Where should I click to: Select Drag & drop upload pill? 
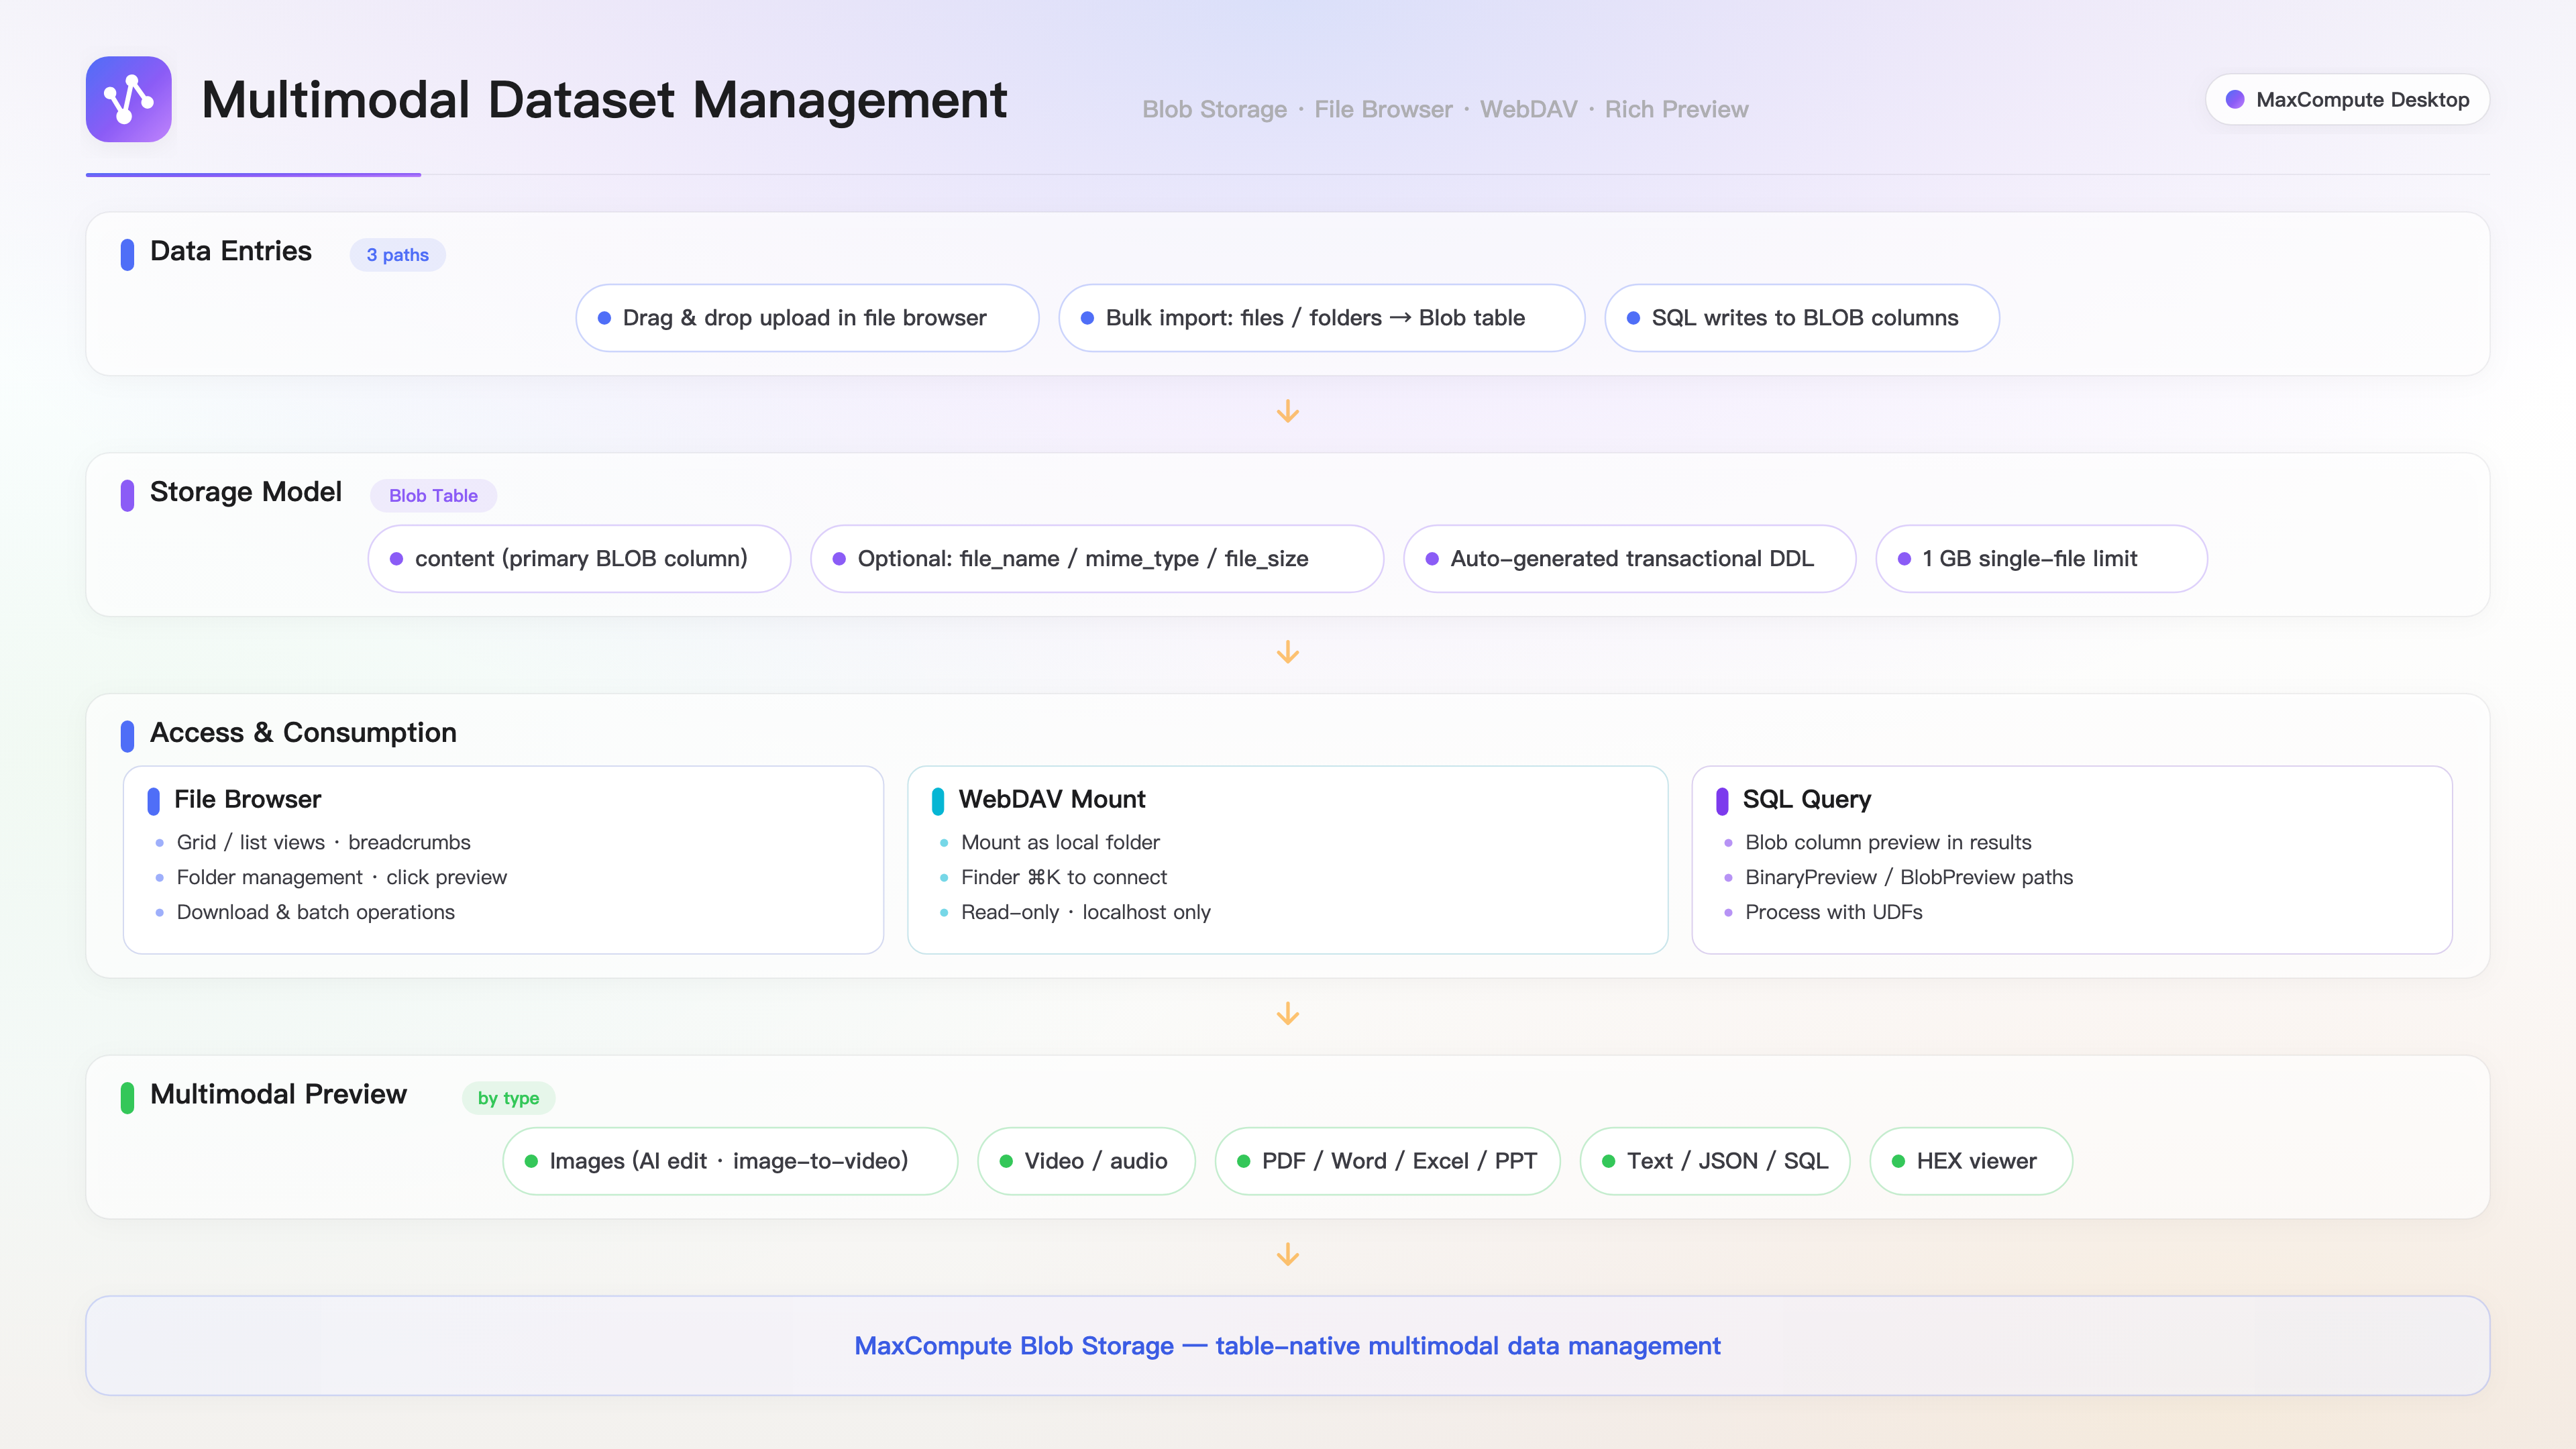807,318
